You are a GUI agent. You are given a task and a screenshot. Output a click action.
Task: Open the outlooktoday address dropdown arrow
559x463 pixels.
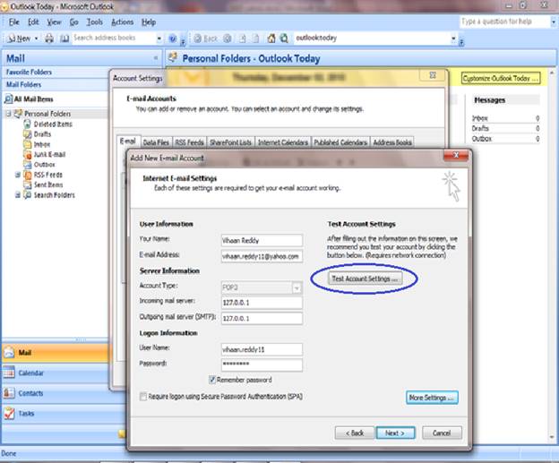453,39
